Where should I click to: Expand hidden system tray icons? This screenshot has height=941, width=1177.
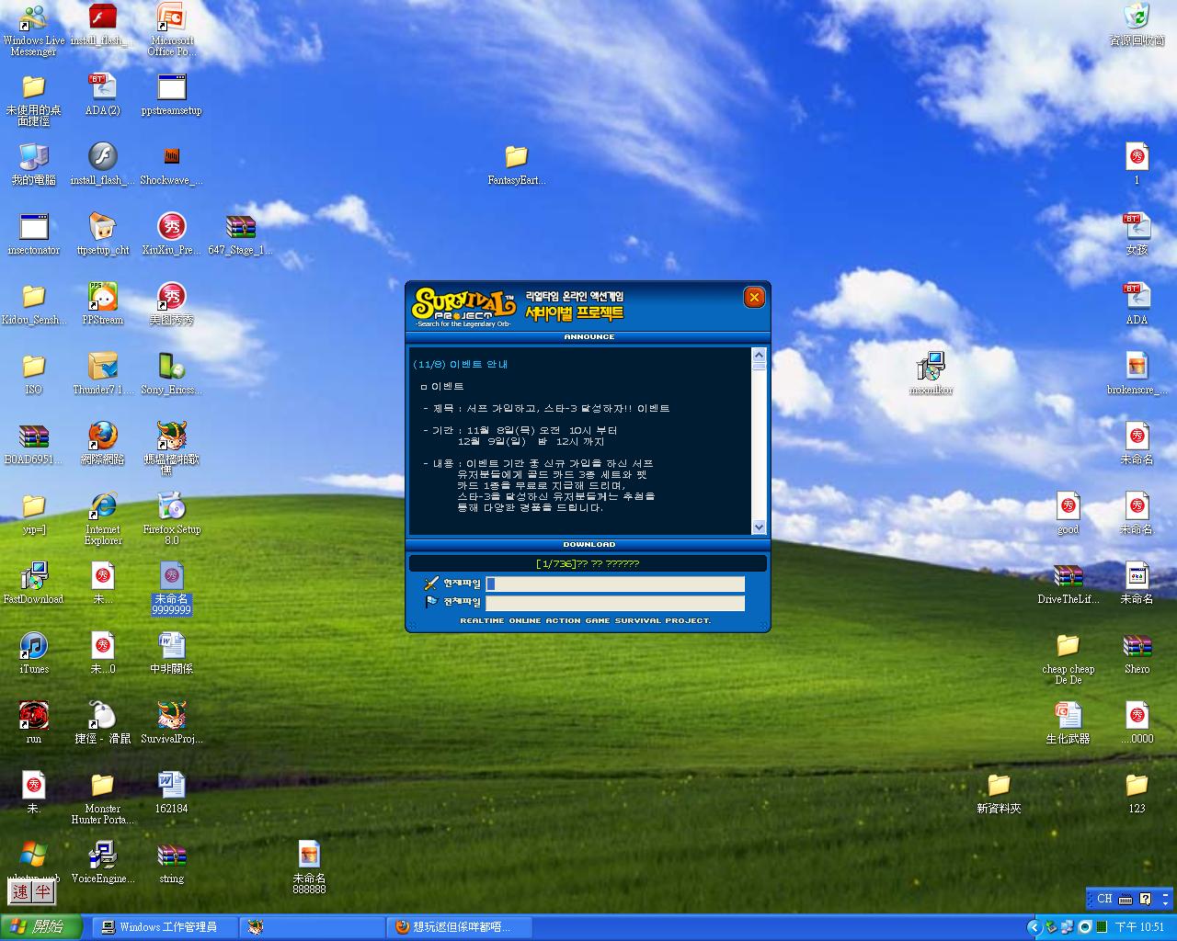(x=1034, y=927)
